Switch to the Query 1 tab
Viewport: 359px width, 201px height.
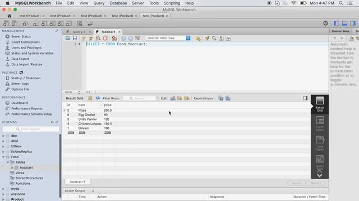coord(79,32)
